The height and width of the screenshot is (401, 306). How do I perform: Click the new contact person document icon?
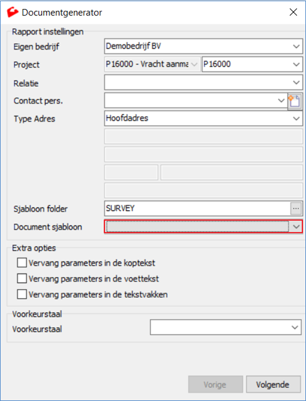(x=295, y=101)
